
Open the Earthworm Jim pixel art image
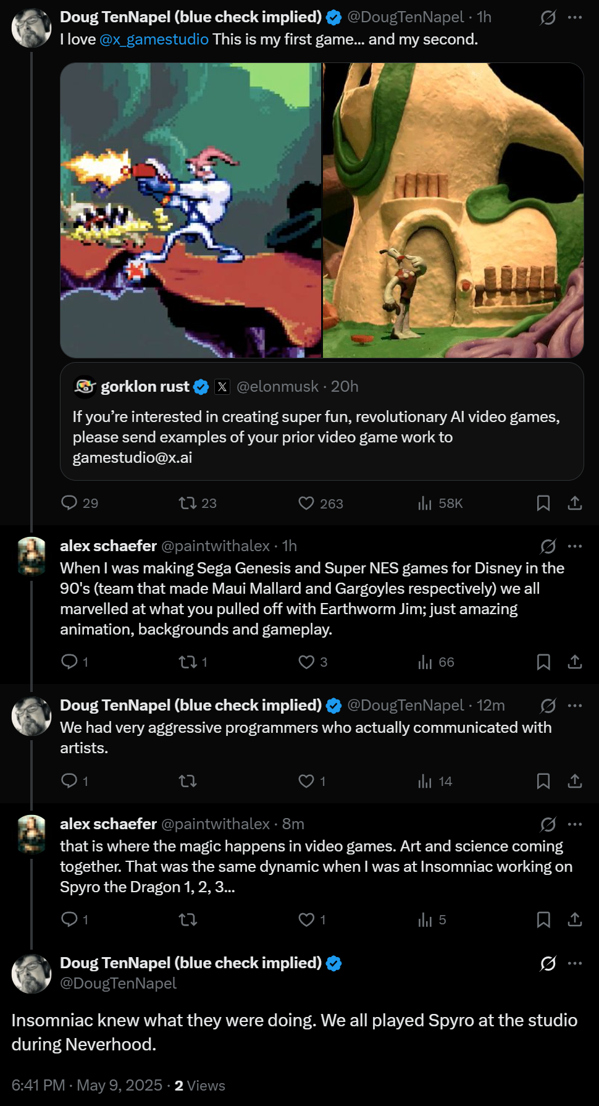click(x=191, y=210)
